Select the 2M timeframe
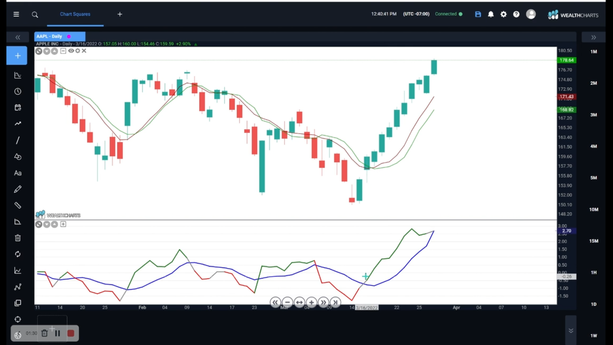Image resolution: width=613 pixels, height=345 pixels. [x=594, y=83]
